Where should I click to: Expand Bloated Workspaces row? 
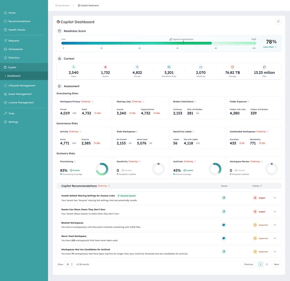[x=275, y=225]
